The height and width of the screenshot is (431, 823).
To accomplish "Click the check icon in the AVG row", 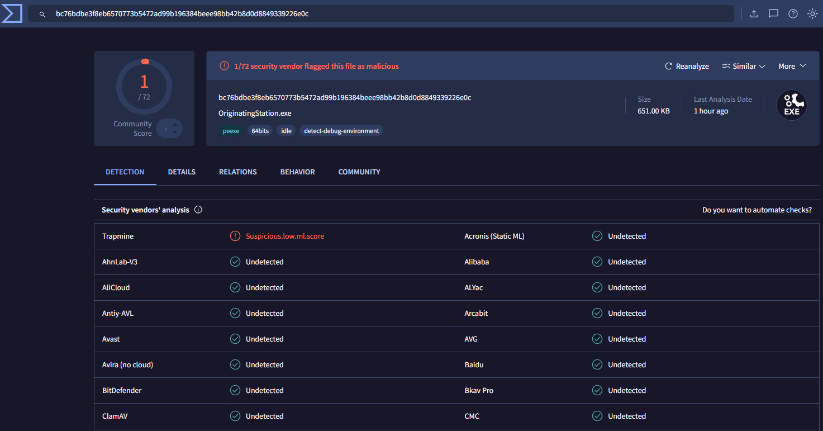I will tap(597, 339).
